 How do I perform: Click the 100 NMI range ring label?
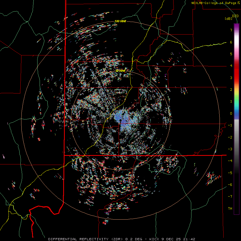tap(120, 21)
